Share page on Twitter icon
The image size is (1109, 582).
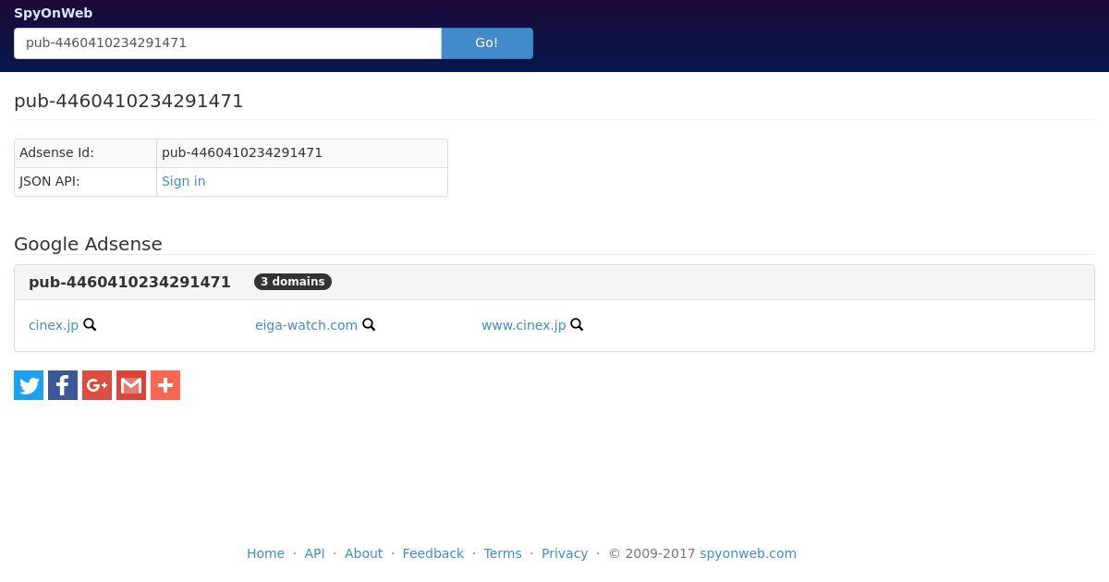[29, 385]
